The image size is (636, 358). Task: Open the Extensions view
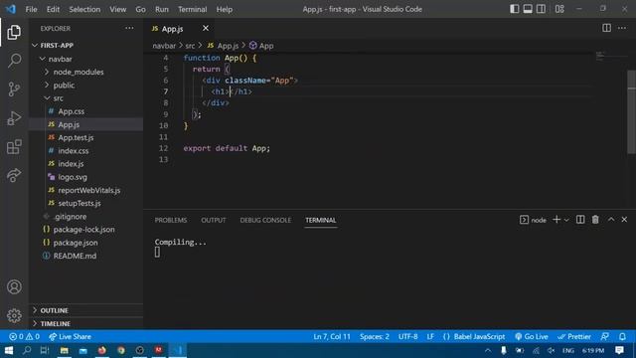[14, 146]
